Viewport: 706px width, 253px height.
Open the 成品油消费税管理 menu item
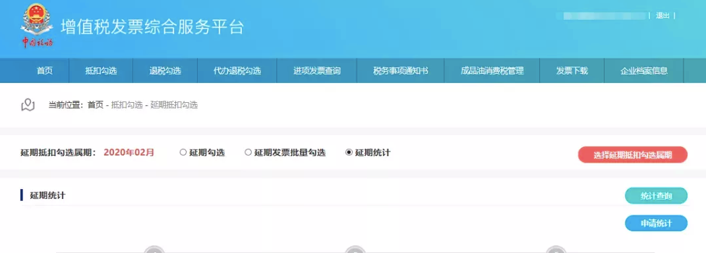(492, 70)
